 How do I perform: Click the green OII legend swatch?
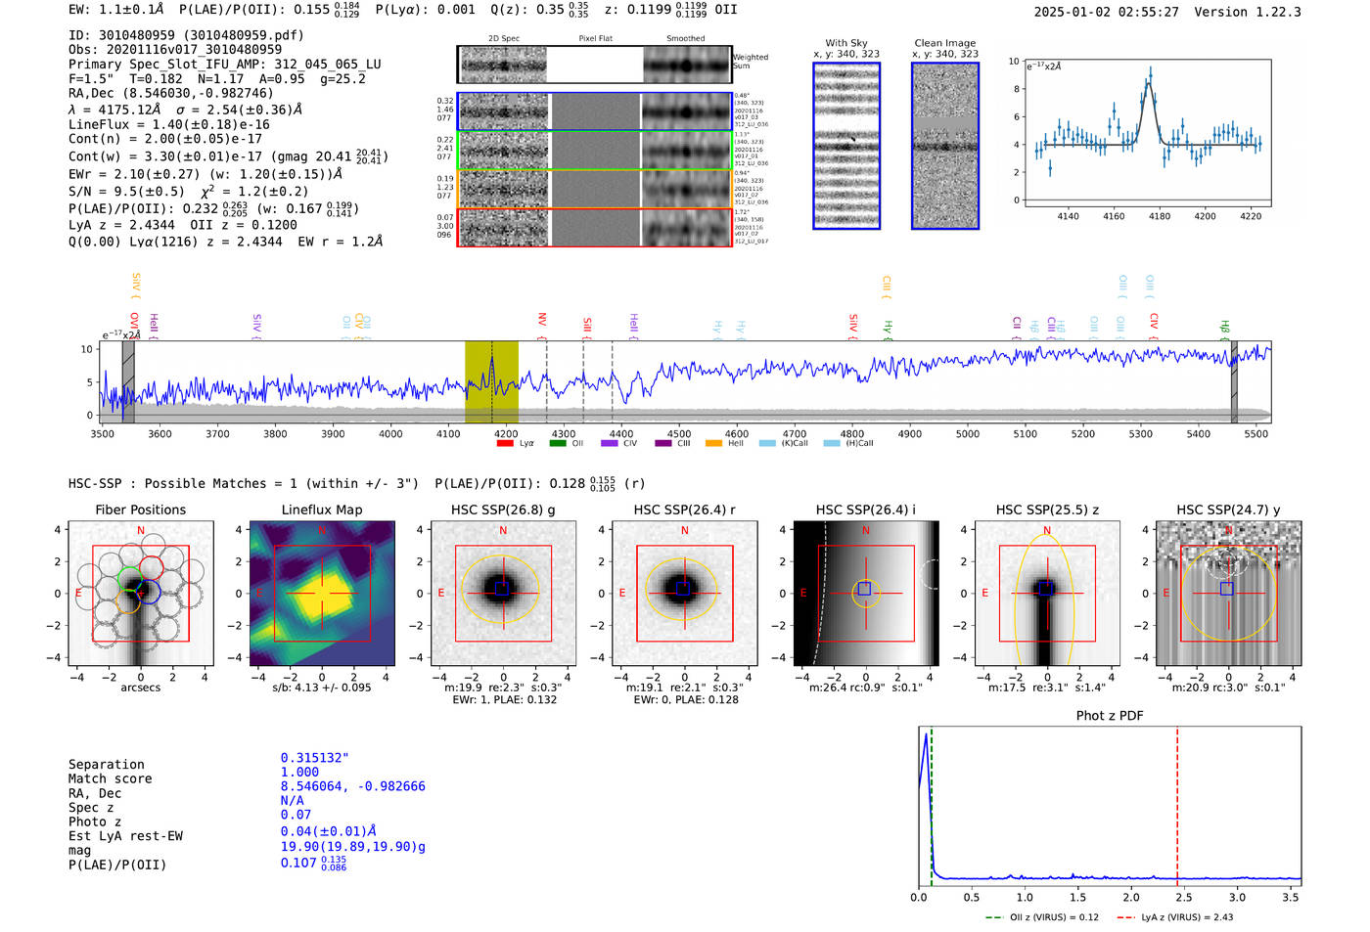(x=558, y=443)
